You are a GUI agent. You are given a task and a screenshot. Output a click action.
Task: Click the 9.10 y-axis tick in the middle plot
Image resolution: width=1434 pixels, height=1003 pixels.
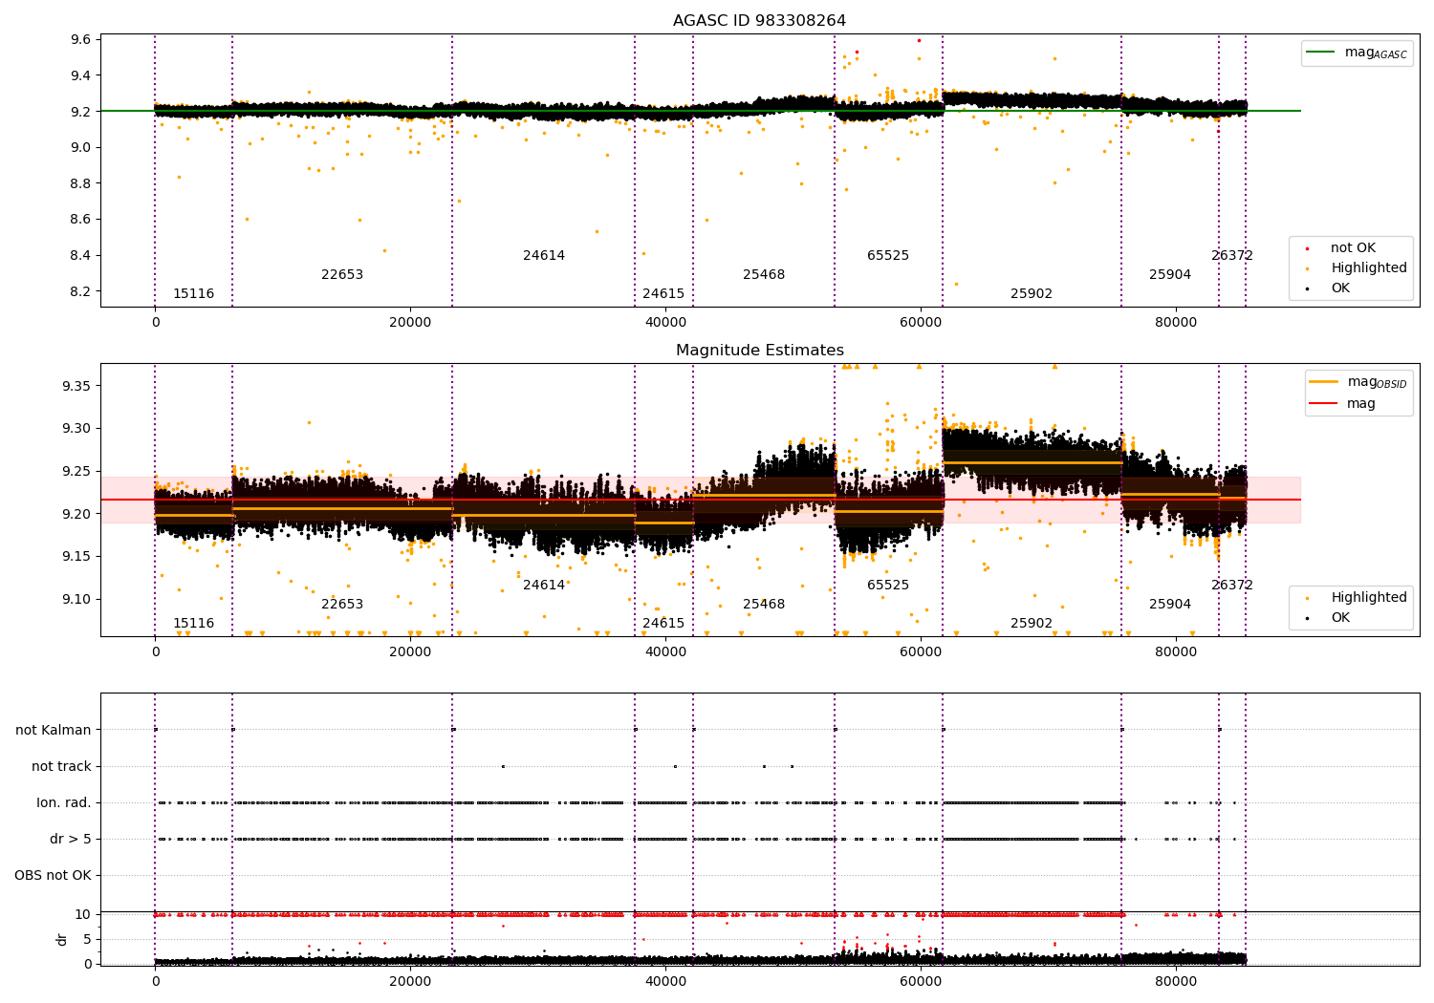pos(77,600)
